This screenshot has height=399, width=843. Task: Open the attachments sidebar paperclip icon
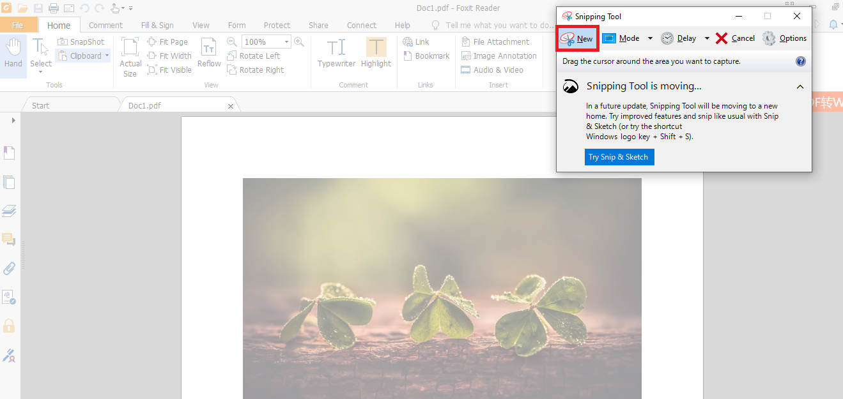(10, 268)
